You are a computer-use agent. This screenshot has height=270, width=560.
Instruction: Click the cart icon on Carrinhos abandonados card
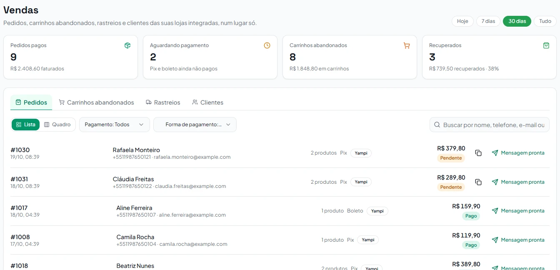[407, 45]
